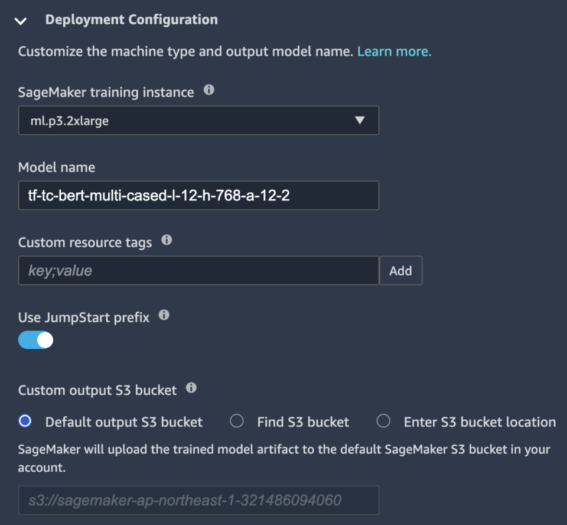Open the SageMaker training instance info tooltip
Screen dimensions: 567x525
pos(208,90)
